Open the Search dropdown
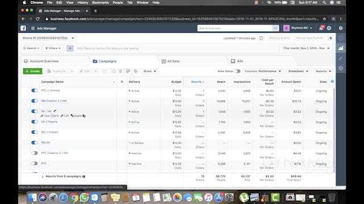 [31, 48]
